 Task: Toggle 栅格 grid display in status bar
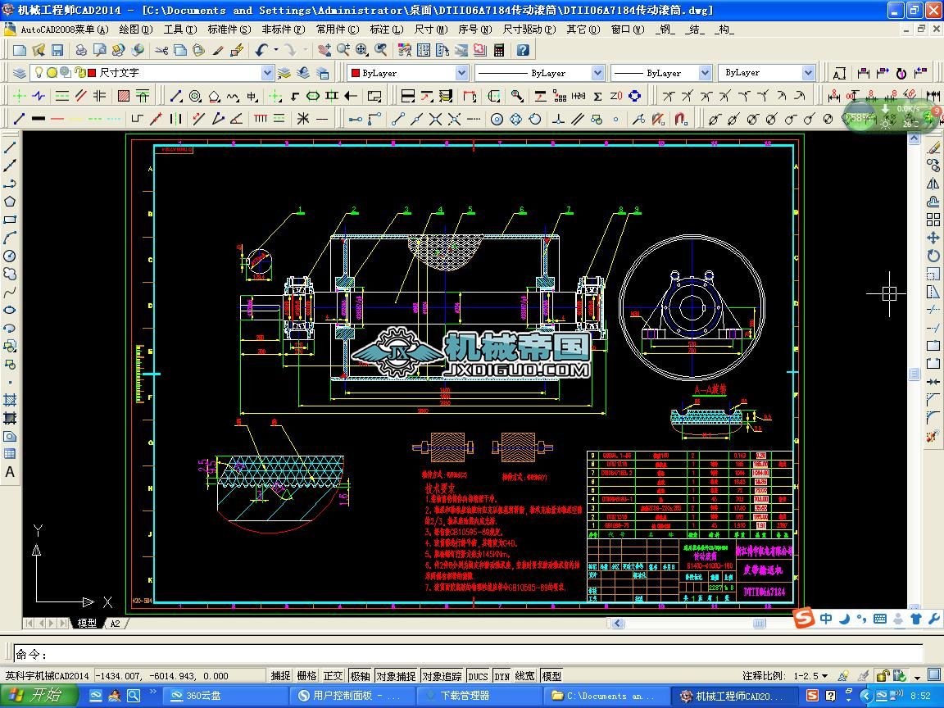(306, 676)
